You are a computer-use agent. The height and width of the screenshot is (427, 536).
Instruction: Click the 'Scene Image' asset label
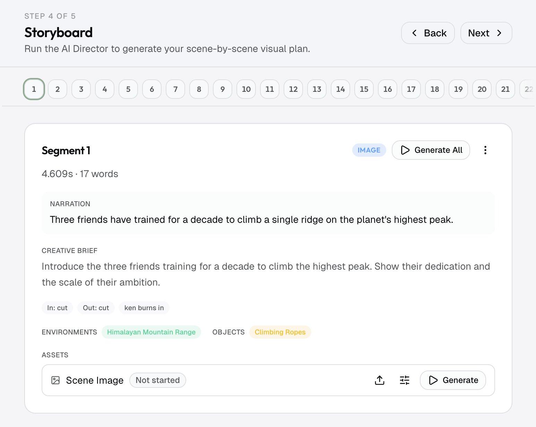[95, 380]
